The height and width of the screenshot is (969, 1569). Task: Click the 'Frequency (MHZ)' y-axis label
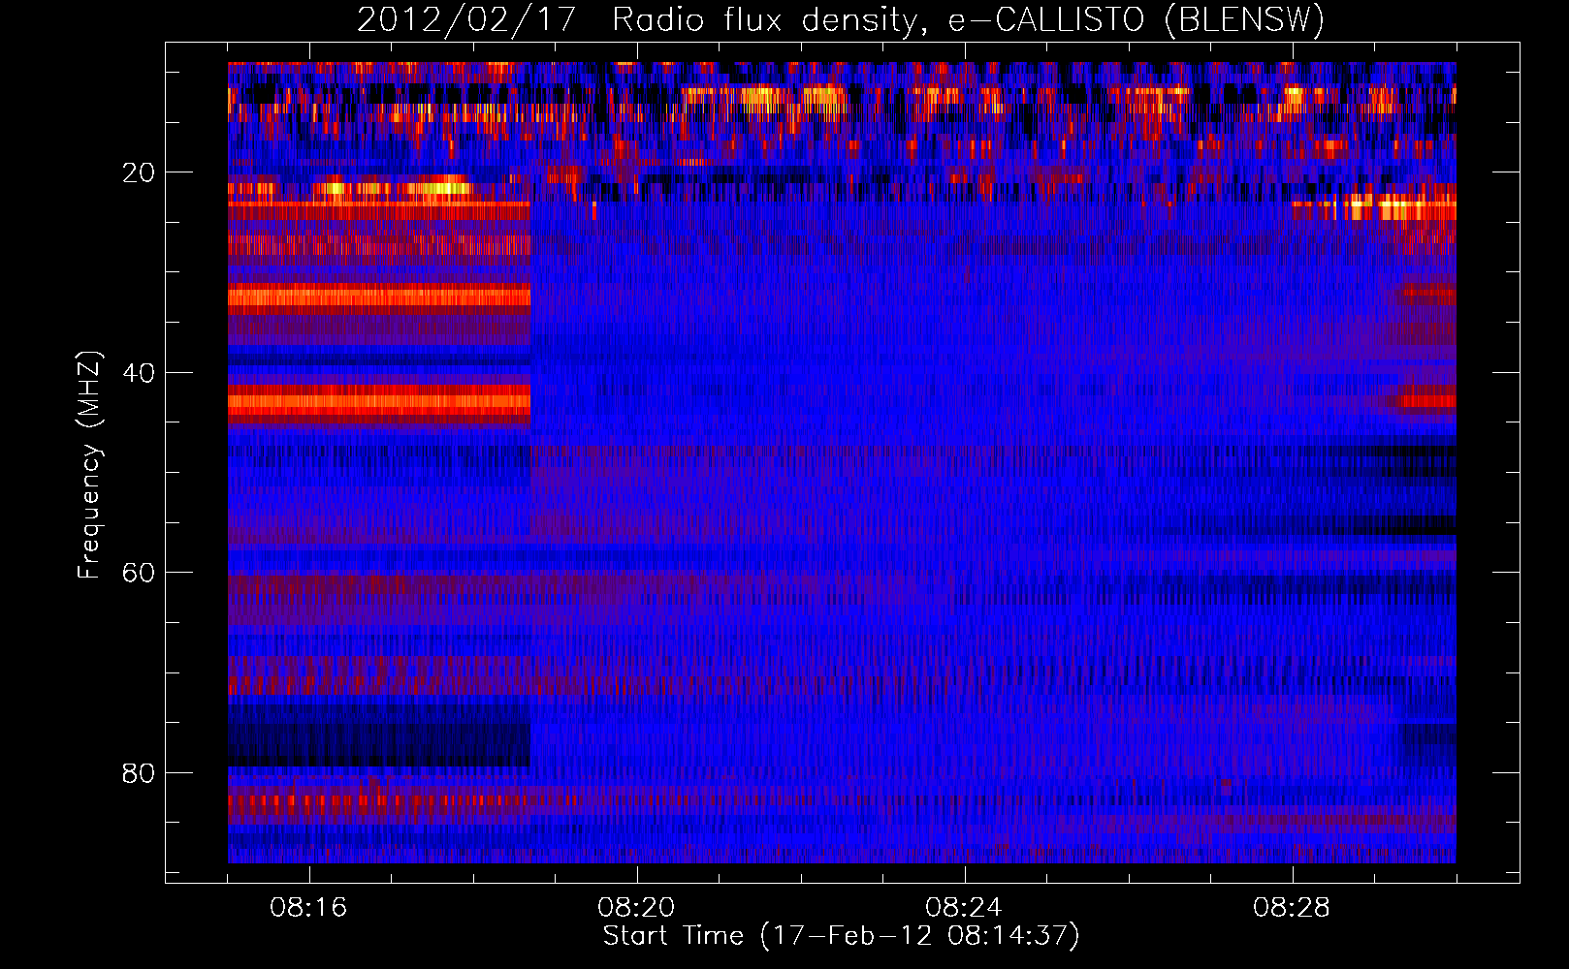click(x=89, y=465)
